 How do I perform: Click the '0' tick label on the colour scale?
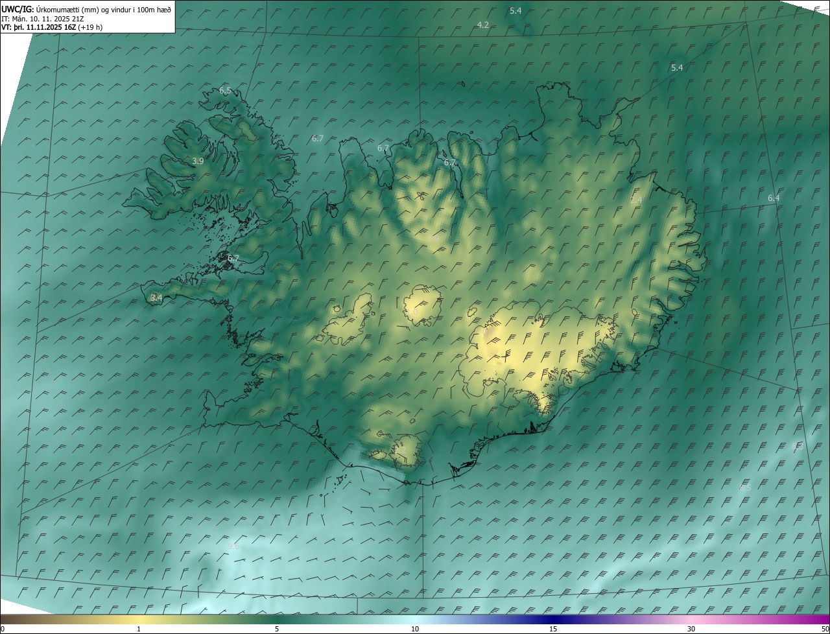3,629
